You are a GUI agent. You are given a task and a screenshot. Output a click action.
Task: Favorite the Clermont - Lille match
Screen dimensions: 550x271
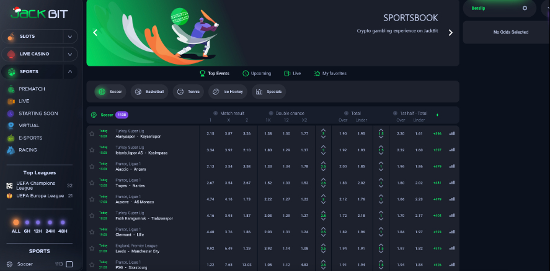[x=92, y=232]
